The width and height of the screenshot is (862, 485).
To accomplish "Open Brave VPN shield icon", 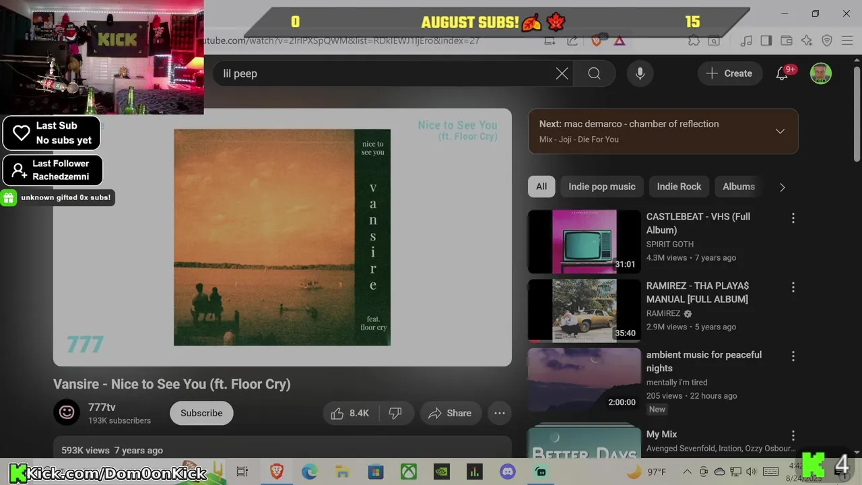I will pyautogui.click(x=827, y=40).
